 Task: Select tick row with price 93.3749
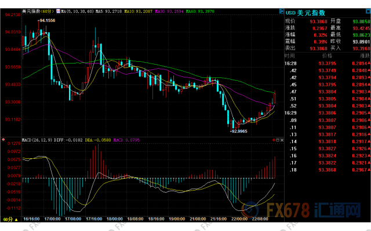tap(328, 70)
